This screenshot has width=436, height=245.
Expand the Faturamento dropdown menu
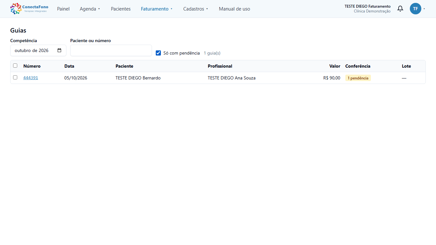[x=157, y=9]
